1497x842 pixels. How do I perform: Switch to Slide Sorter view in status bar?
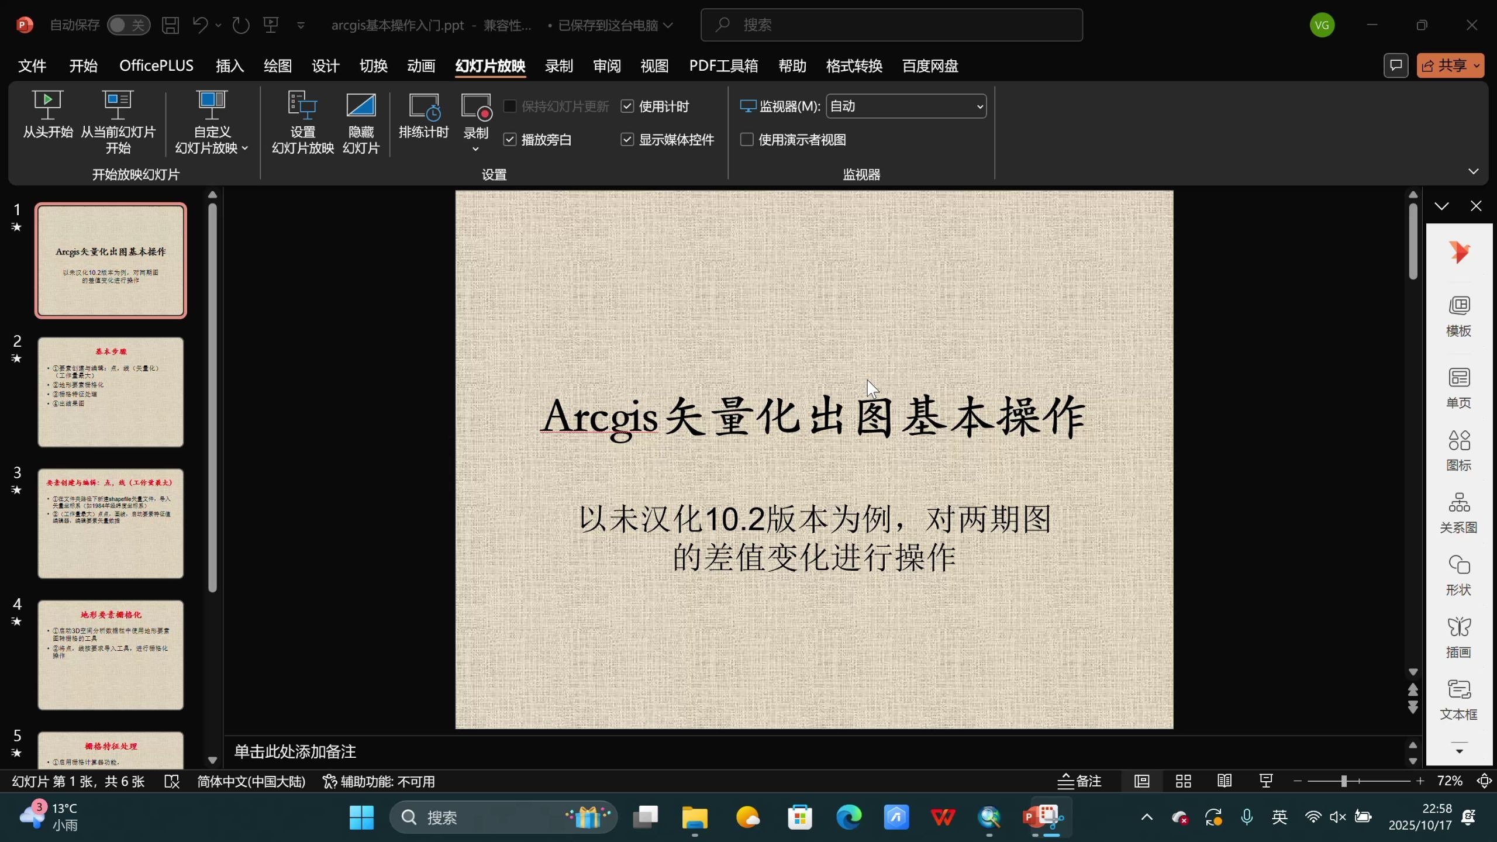point(1182,781)
